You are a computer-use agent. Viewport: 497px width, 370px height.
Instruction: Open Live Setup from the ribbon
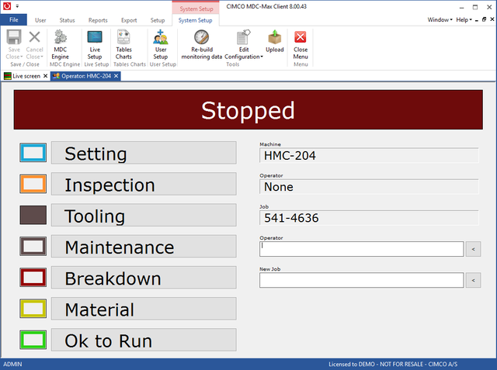click(x=95, y=45)
